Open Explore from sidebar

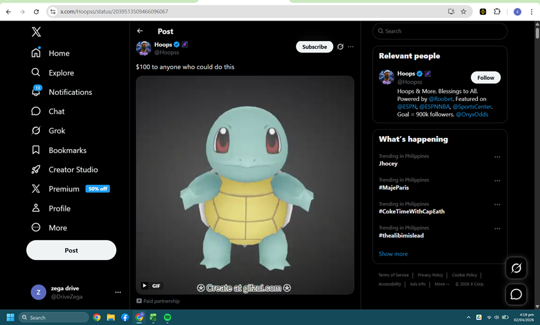52,72
